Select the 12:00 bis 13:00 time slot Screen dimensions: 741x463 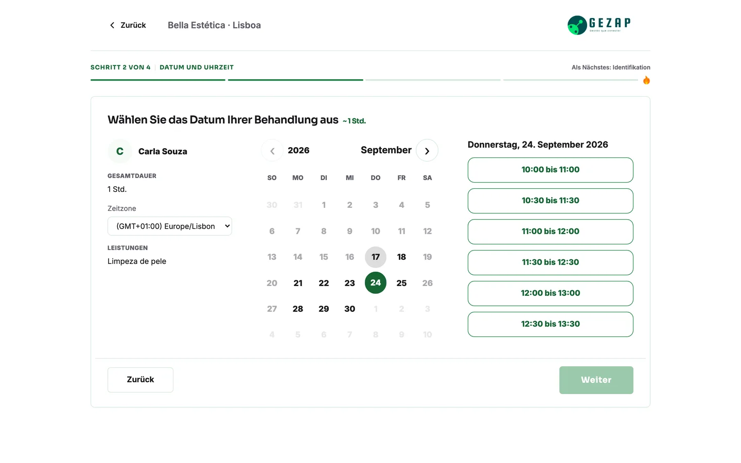pos(551,293)
